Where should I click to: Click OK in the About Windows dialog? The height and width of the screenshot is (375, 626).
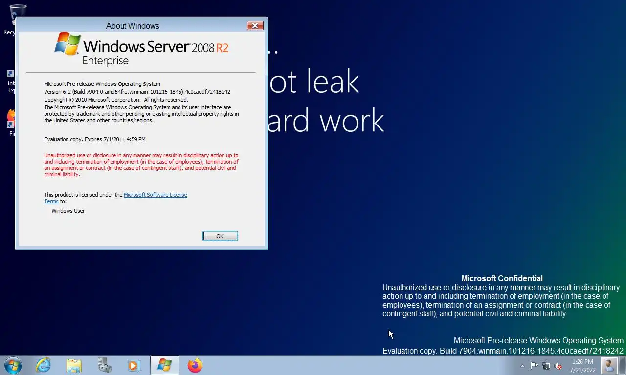click(220, 236)
